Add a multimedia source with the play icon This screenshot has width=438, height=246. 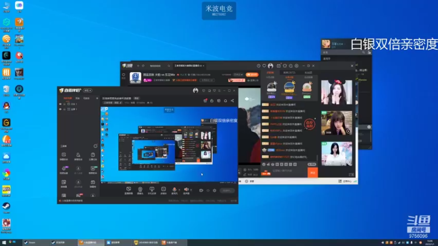(x=163, y=190)
